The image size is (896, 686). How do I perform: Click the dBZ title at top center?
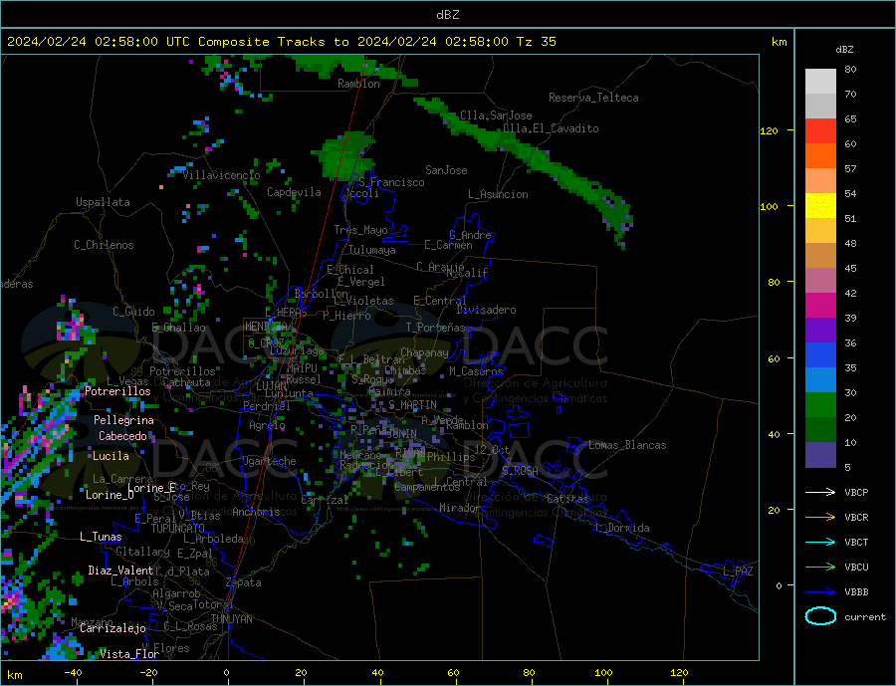tap(447, 15)
